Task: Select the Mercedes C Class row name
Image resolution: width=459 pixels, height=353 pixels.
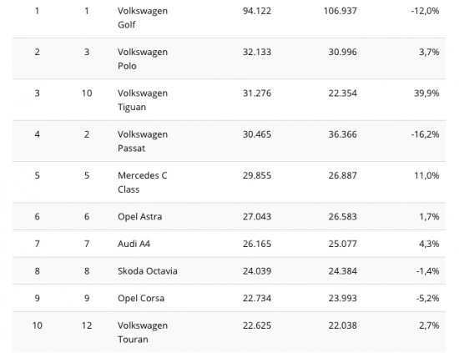Action: click(x=142, y=183)
